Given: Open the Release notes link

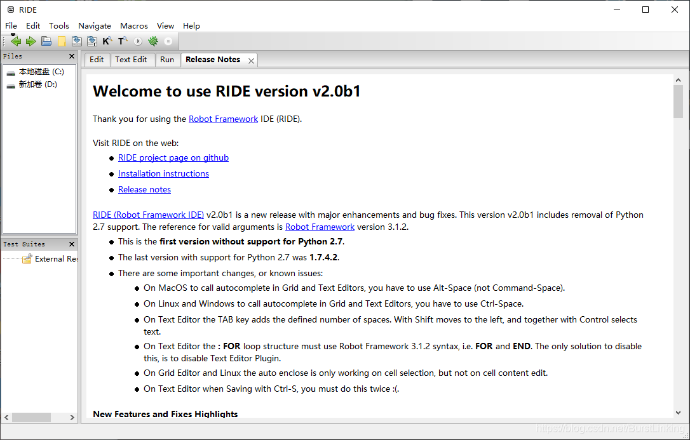Looking at the screenshot, I should [144, 189].
